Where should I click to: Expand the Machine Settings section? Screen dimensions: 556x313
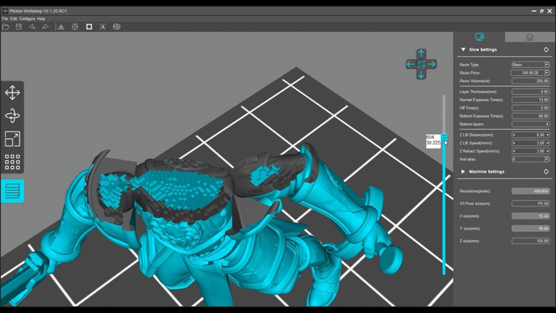coord(463,171)
